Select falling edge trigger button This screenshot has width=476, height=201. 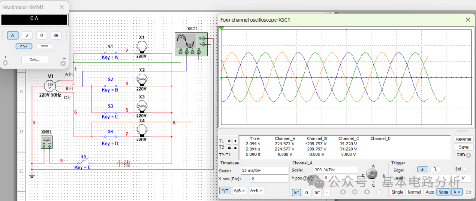pos(435,169)
